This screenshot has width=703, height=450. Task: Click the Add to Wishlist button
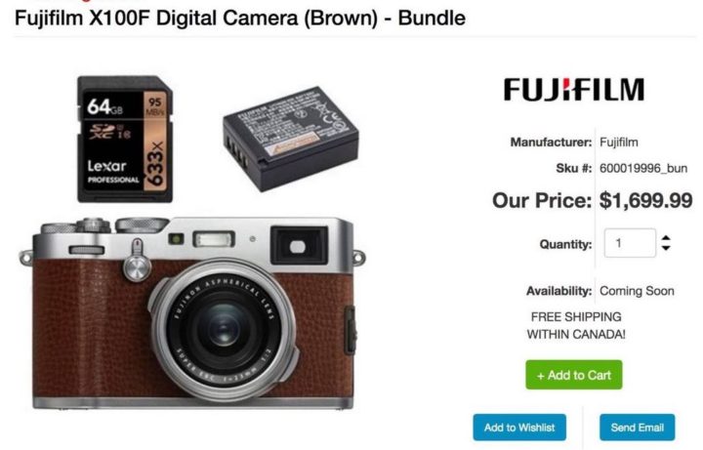(x=519, y=428)
